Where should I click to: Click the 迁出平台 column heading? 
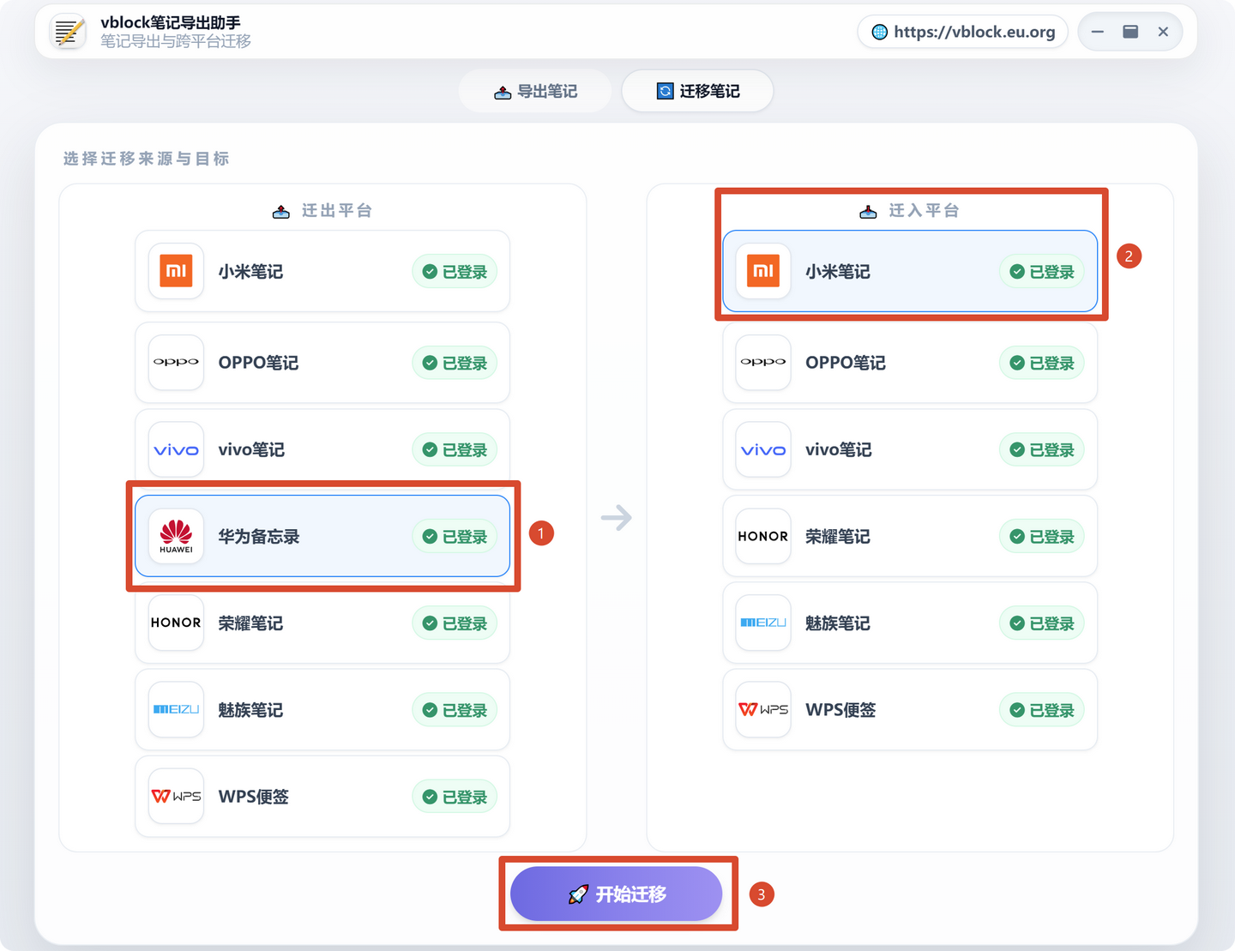tap(322, 211)
